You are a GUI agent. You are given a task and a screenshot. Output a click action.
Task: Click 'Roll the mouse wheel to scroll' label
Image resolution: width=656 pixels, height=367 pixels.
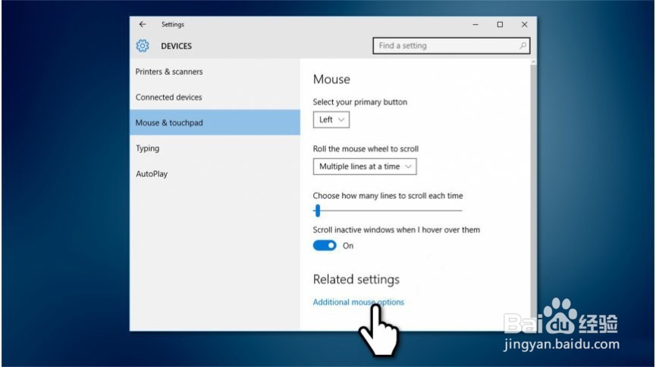tap(366, 148)
